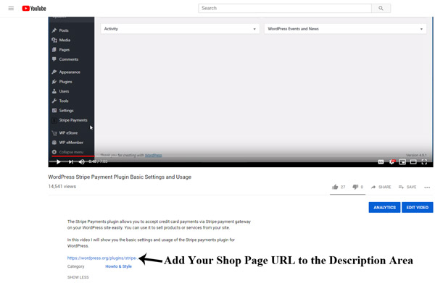This screenshot has height=283, width=435.
Task: Expand WordPress Events and News panel
Action: coord(345,29)
